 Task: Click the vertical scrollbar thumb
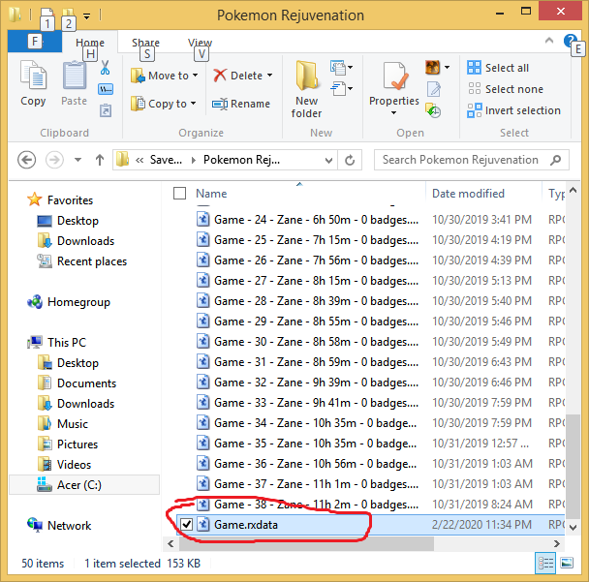point(573,466)
